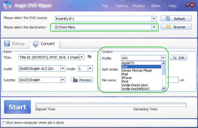198x128 pixels.
Task: Click the File name input field
Action: (172, 80)
